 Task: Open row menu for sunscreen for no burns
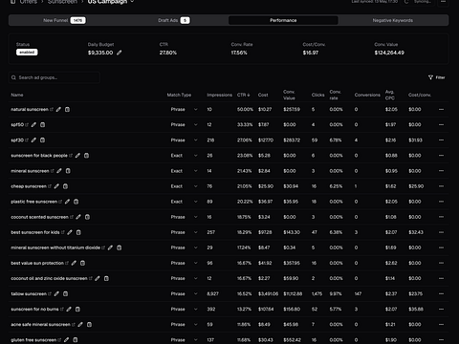(x=441, y=309)
